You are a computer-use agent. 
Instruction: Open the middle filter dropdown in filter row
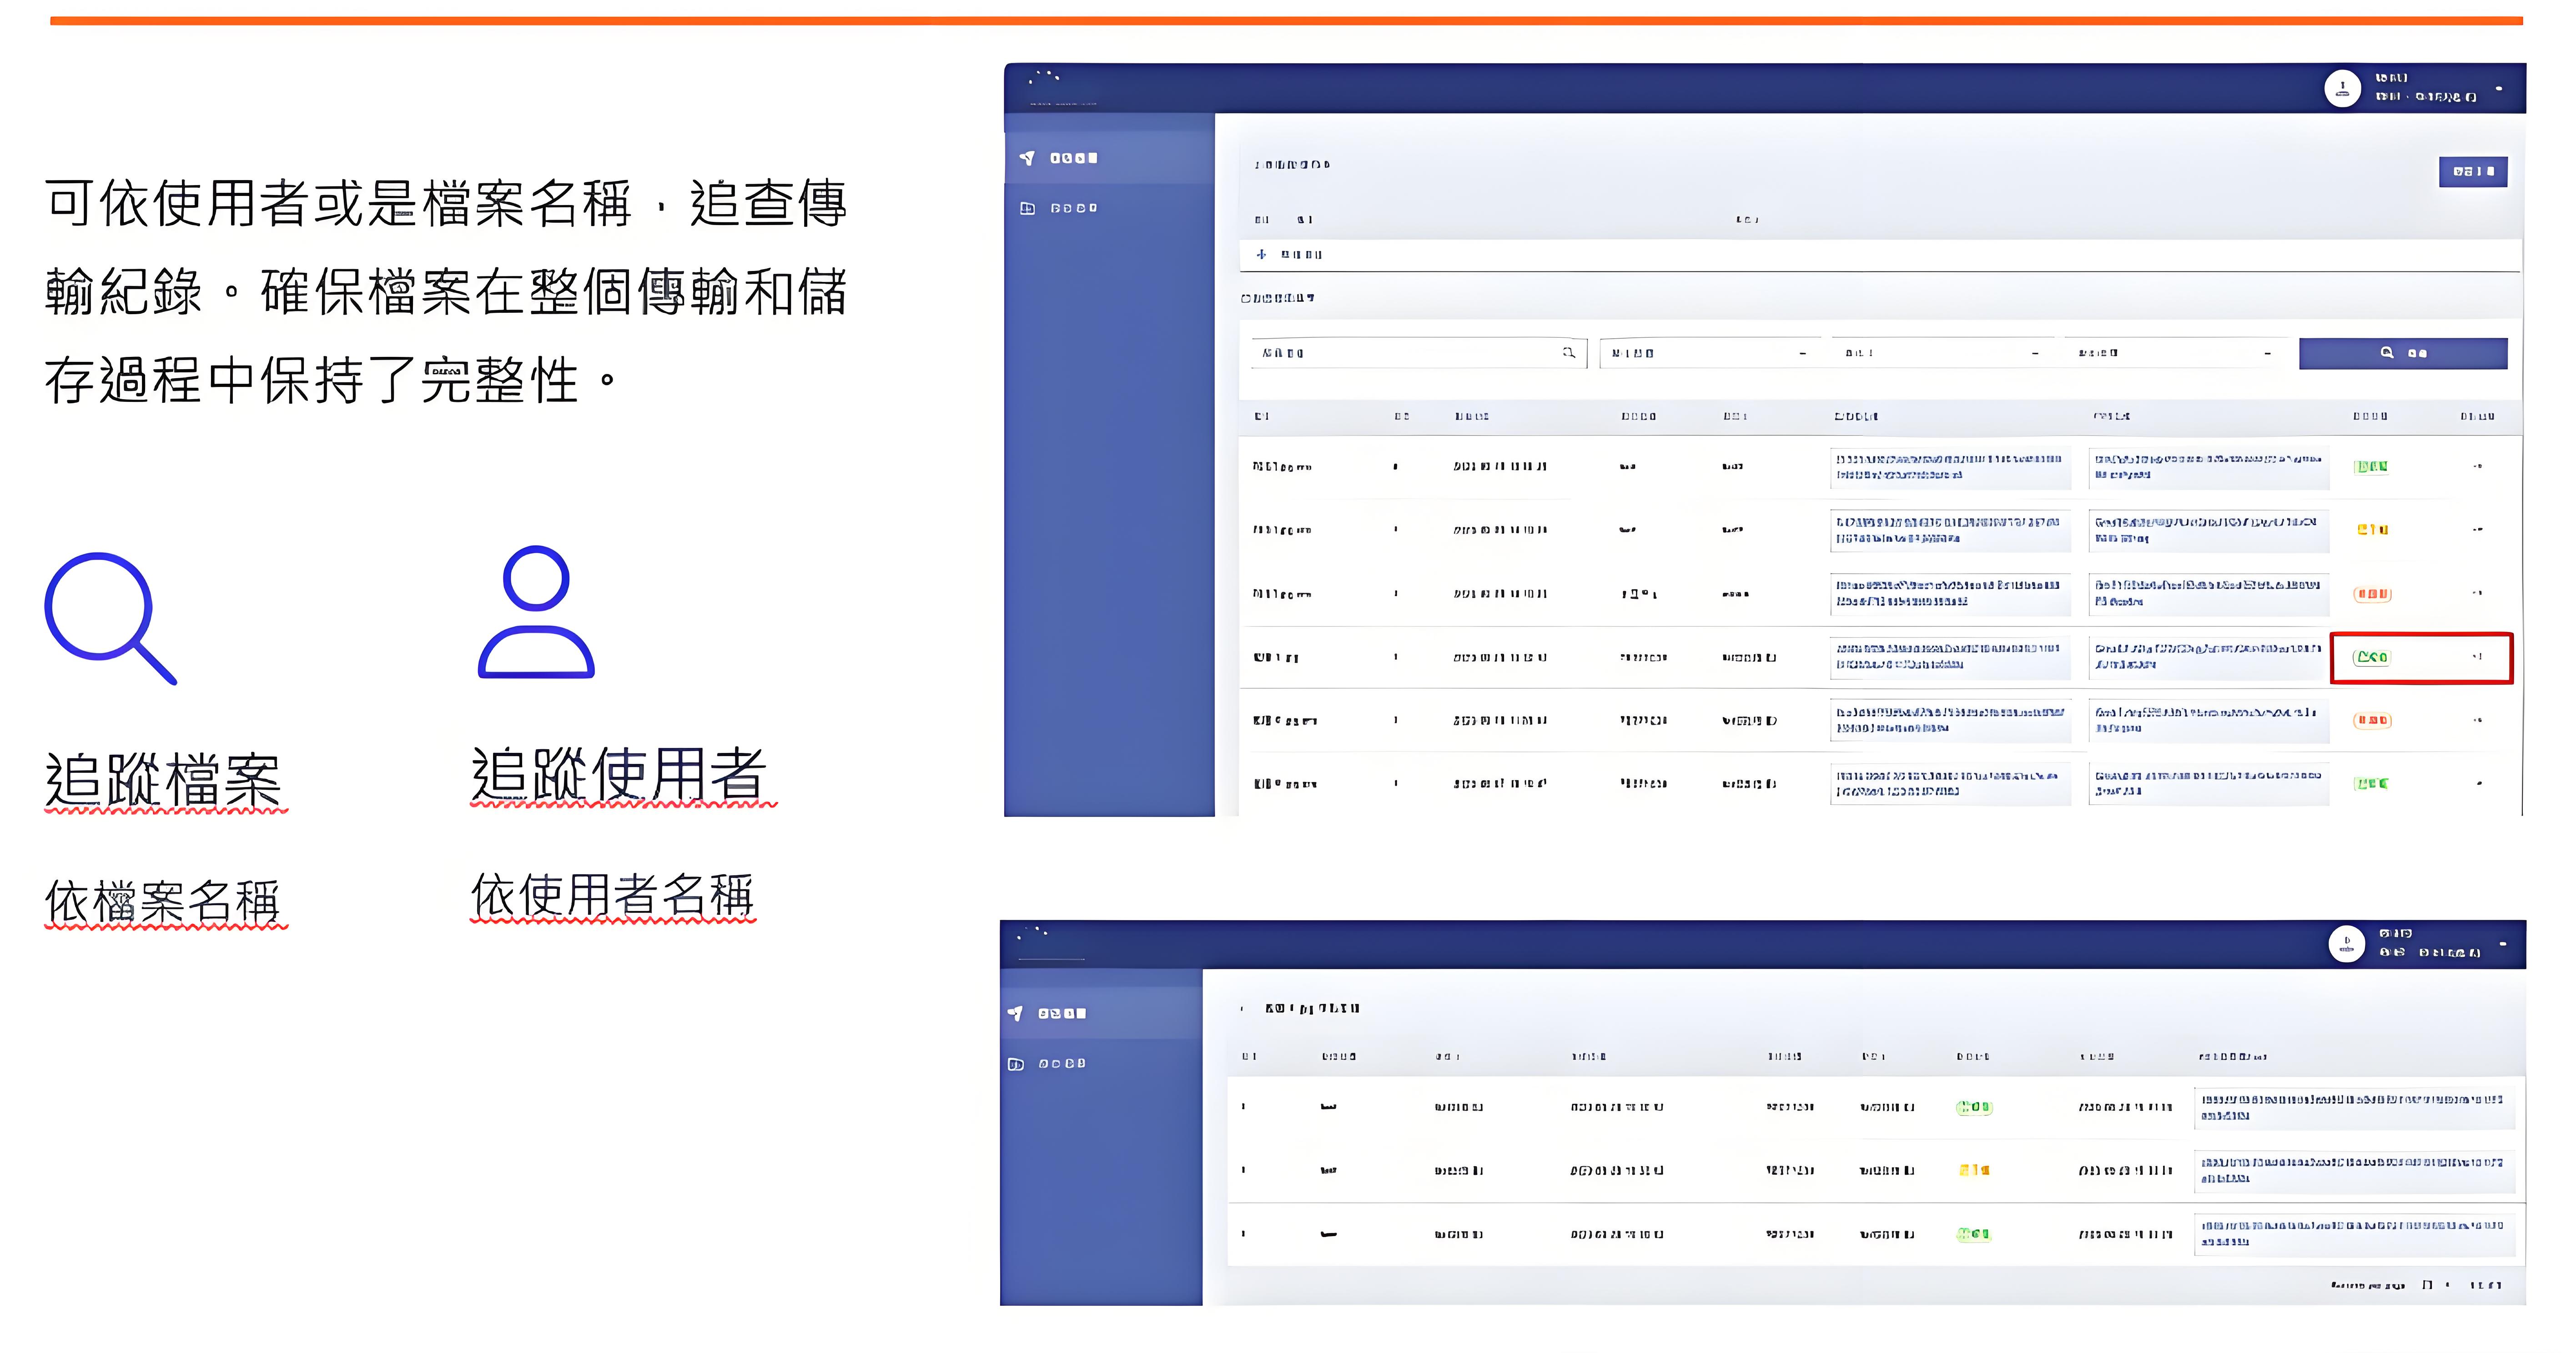(1942, 353)
